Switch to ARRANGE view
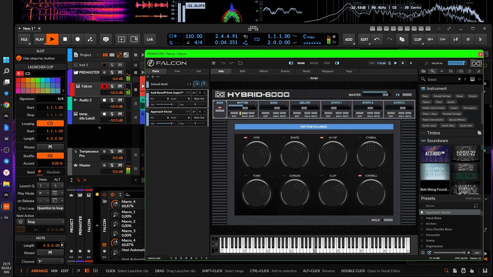Screen dimensions: 493x277 [x=40, y=271]
